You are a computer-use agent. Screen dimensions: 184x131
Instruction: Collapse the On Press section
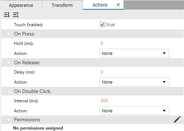[9, 34]
